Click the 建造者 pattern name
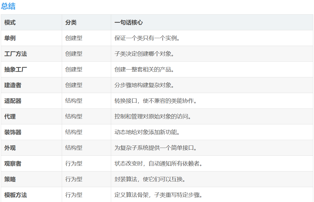 pos(13,85)
